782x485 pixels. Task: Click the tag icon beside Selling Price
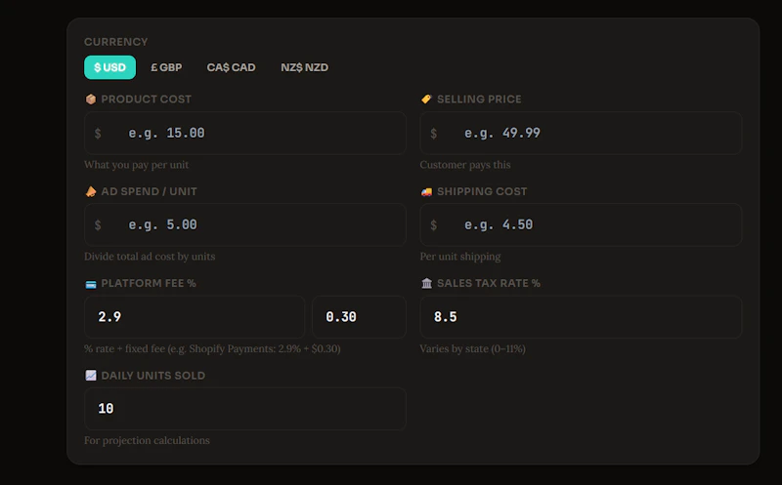pyautogui.click(x=426, y=100)
